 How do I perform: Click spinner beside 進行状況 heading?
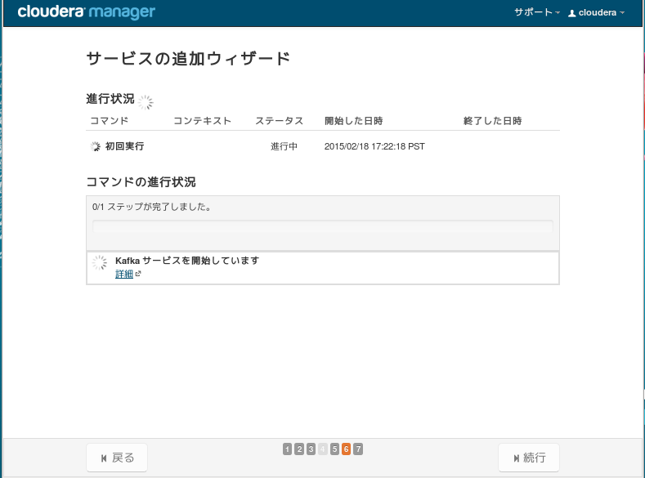coord(146,102)
